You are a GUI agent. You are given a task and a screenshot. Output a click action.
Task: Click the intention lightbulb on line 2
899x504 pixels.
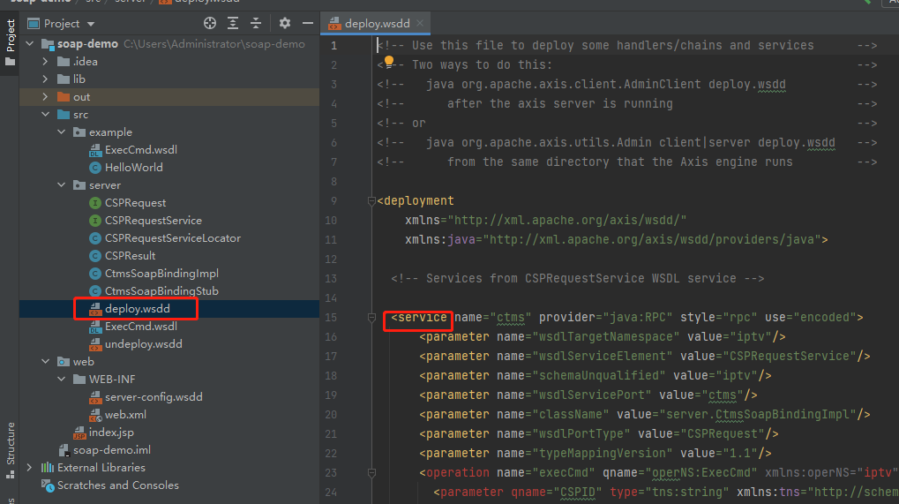(389, 62)
